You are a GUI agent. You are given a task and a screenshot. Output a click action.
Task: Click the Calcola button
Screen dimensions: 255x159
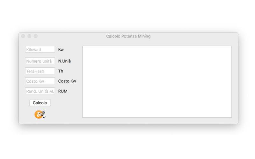point(40,103)
